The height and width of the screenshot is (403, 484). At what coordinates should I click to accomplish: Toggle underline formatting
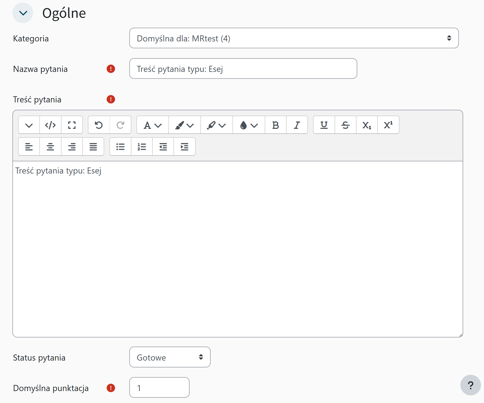point(324,125)
